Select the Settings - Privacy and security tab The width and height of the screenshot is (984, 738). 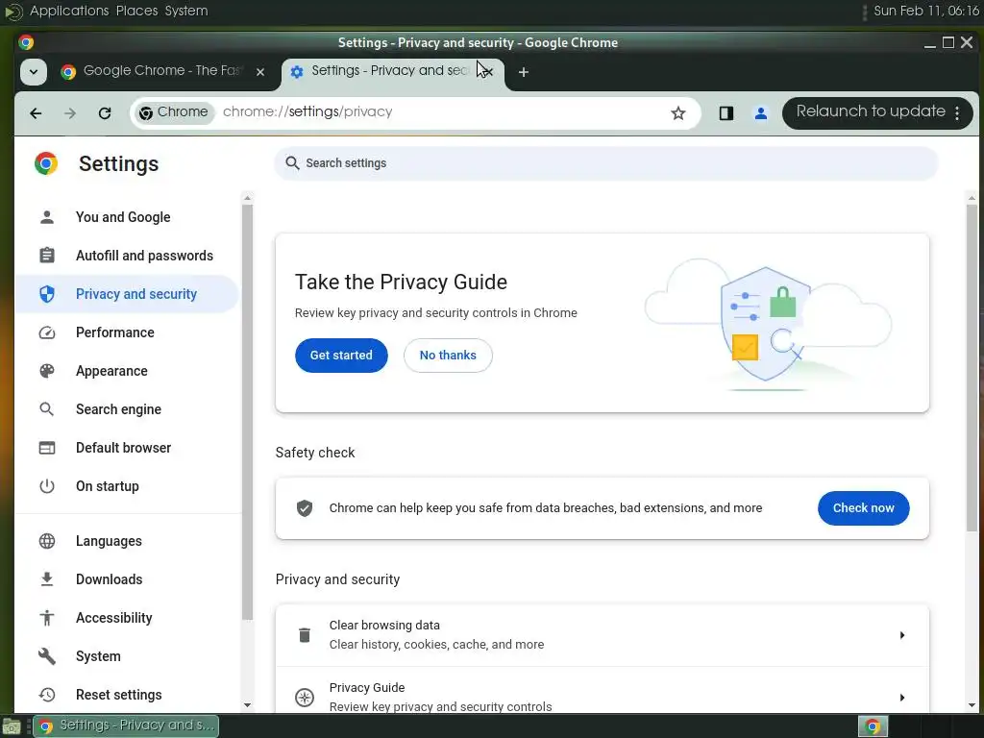(389, 71)
